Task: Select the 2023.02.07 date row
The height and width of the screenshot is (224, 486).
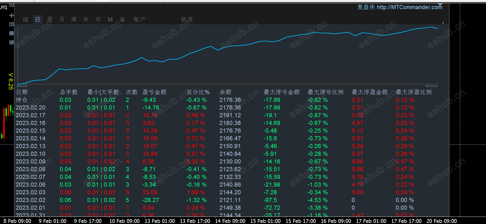Action: coord(31,177)
